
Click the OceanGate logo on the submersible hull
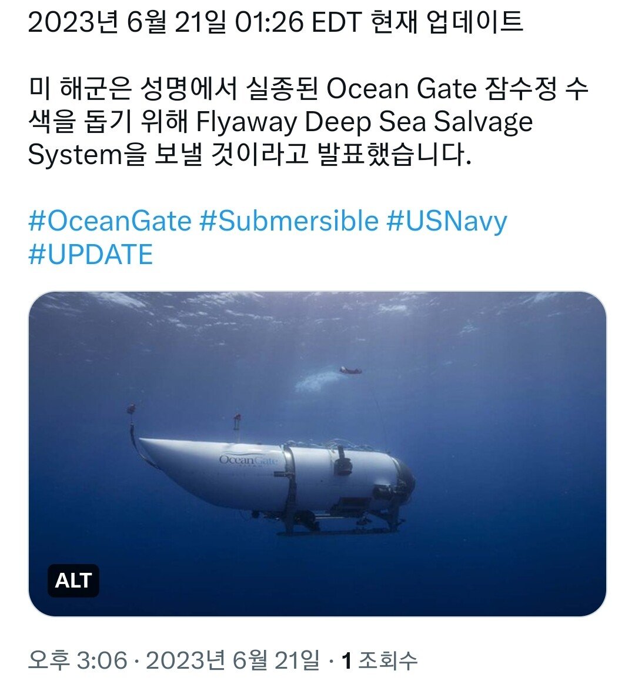[x=248, y=461]
